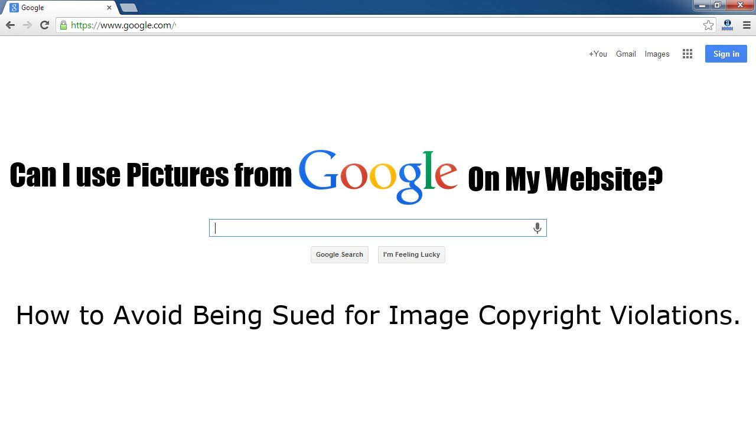This screenshot has width=756, height=425.
Task: Click the green padlock security icon
Action: [63, 25]
